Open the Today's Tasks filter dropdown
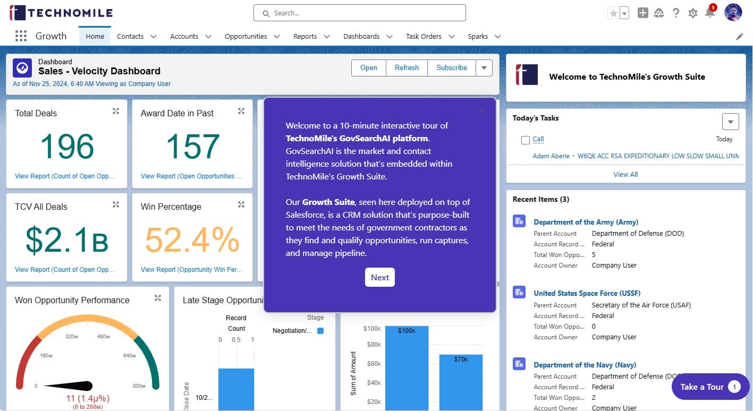 730,122
